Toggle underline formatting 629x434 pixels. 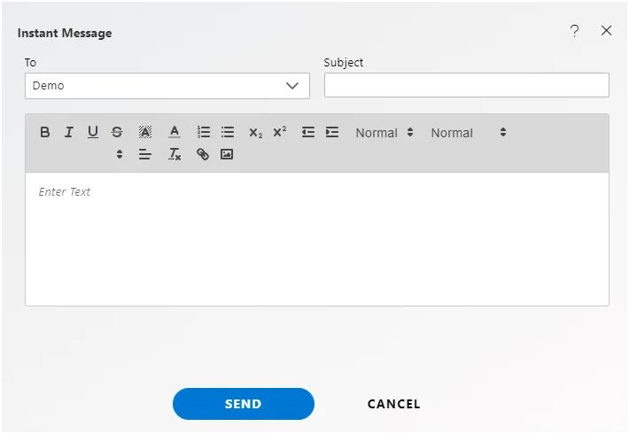(x=93, y=132)
